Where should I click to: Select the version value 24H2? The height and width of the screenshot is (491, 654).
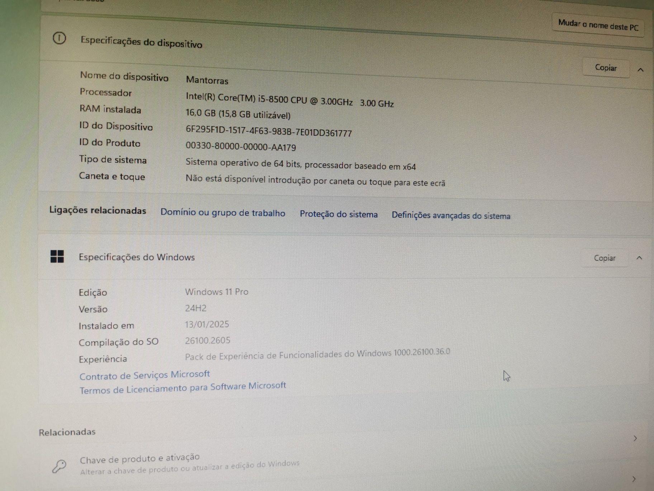[196, 308]
